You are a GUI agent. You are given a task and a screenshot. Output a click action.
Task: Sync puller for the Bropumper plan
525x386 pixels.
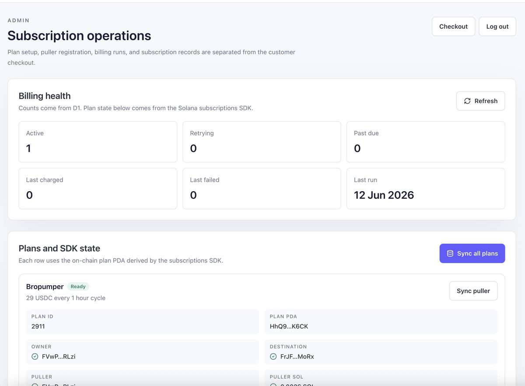pyautogui.click(x=473, y=291)
